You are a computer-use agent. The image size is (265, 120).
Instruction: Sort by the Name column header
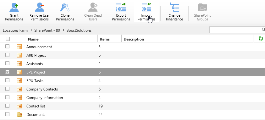pyautogui.click(x=33, y=39)
